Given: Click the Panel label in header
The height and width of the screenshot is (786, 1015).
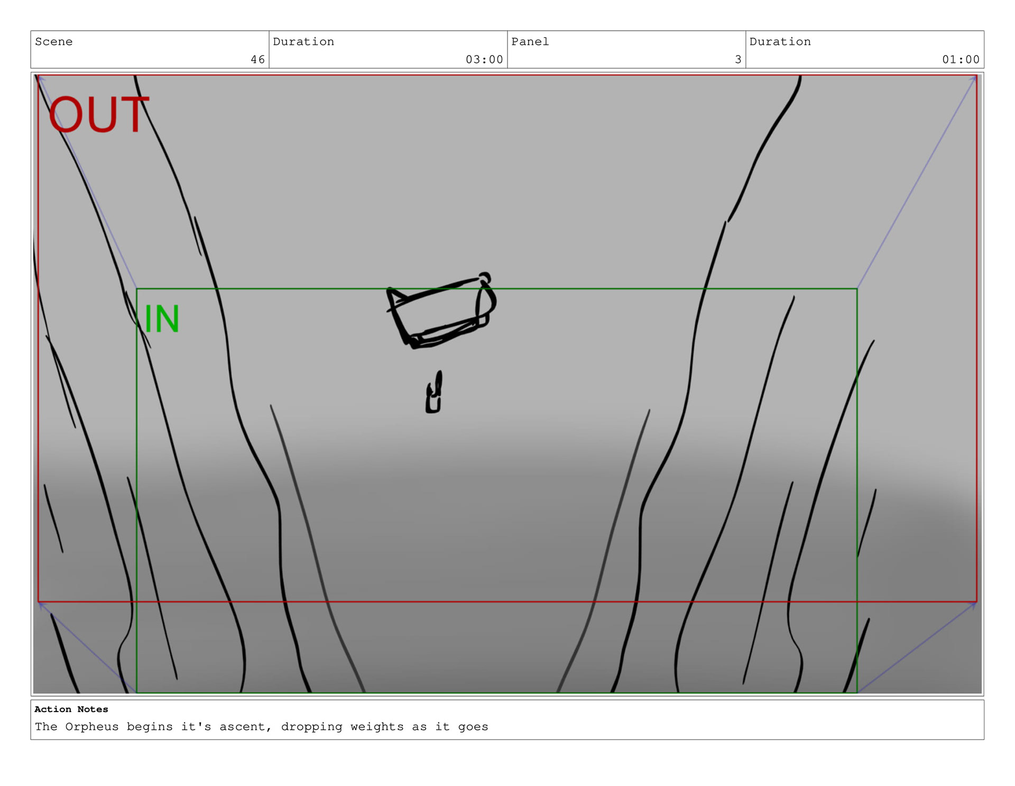Looking at the screenshot, I should 530,42.
